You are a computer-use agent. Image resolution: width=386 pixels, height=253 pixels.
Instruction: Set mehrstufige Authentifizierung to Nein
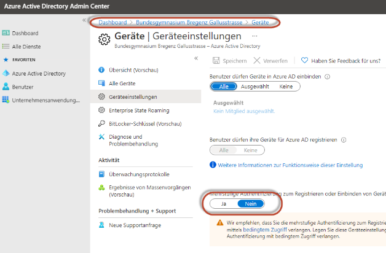(x=251, y=204)
